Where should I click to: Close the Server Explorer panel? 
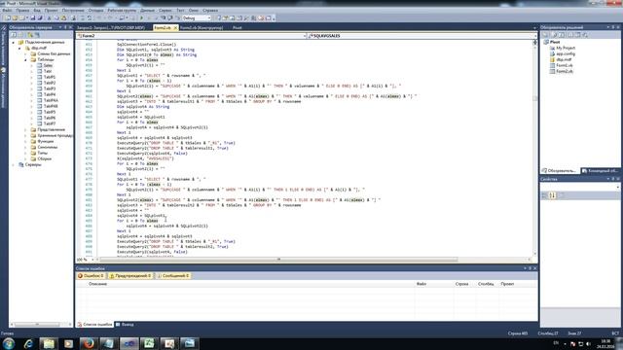tap(71, 27)
